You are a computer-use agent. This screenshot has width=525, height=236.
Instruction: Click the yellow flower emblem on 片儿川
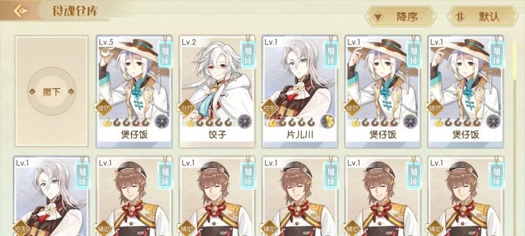(x=328, y=122)
